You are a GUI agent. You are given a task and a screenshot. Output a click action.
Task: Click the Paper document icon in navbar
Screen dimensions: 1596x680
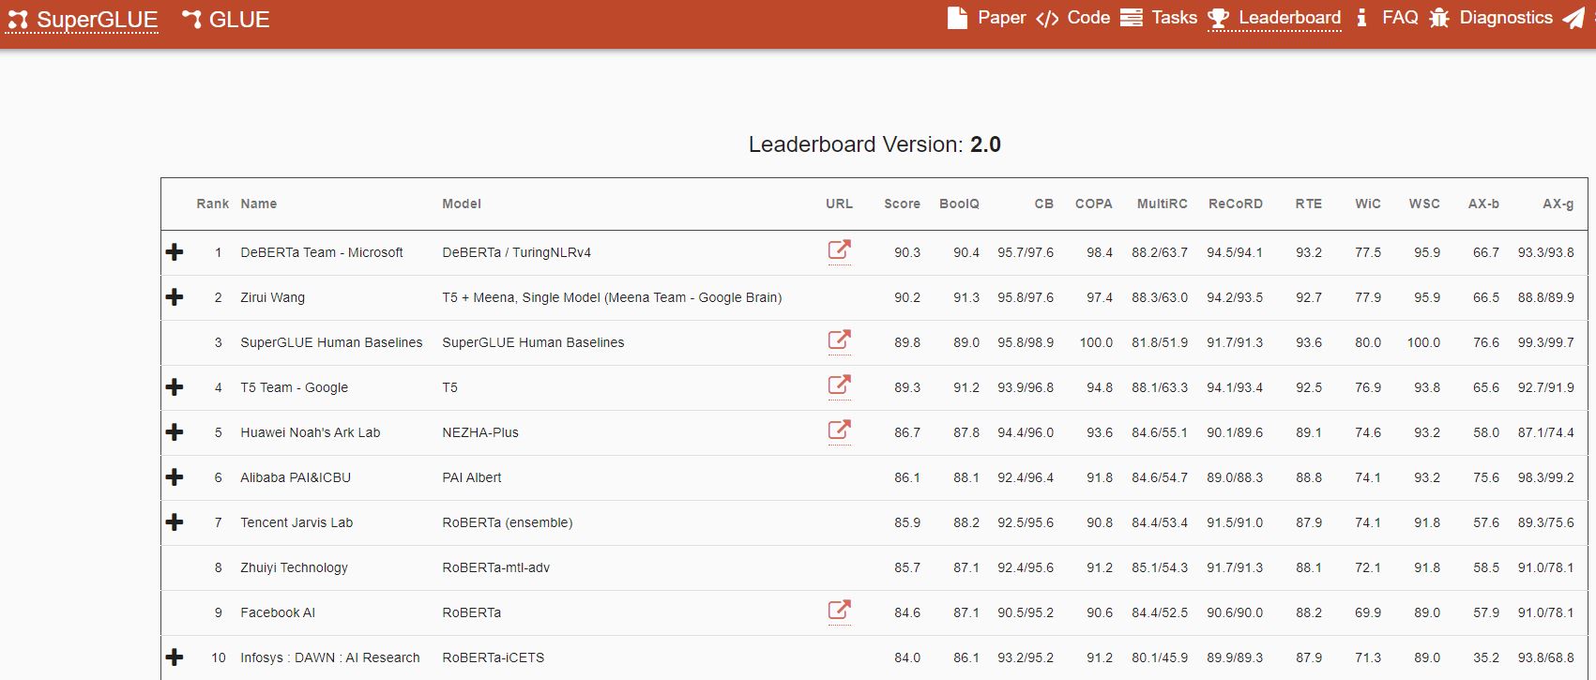click(x=957, y=18)
